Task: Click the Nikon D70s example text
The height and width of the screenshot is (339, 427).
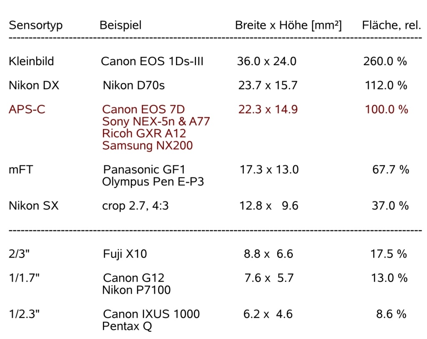Action: 133,86
